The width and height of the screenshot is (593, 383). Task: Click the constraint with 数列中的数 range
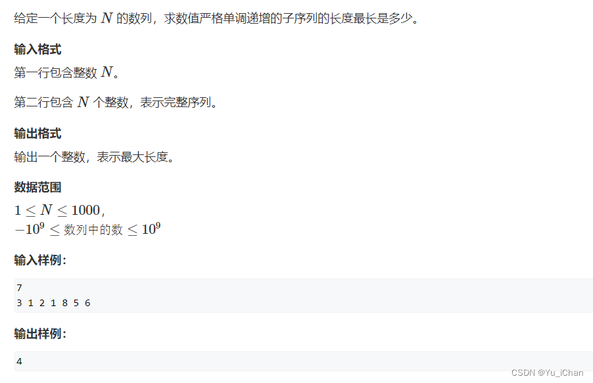coord(87,229)
